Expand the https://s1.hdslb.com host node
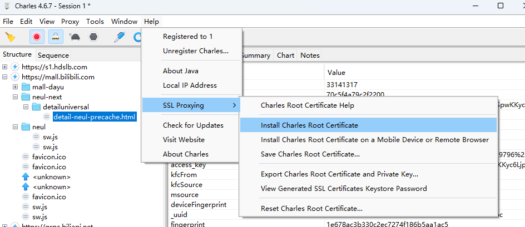Viewport: 525px width, 227px height. click(x=4, y=67)
